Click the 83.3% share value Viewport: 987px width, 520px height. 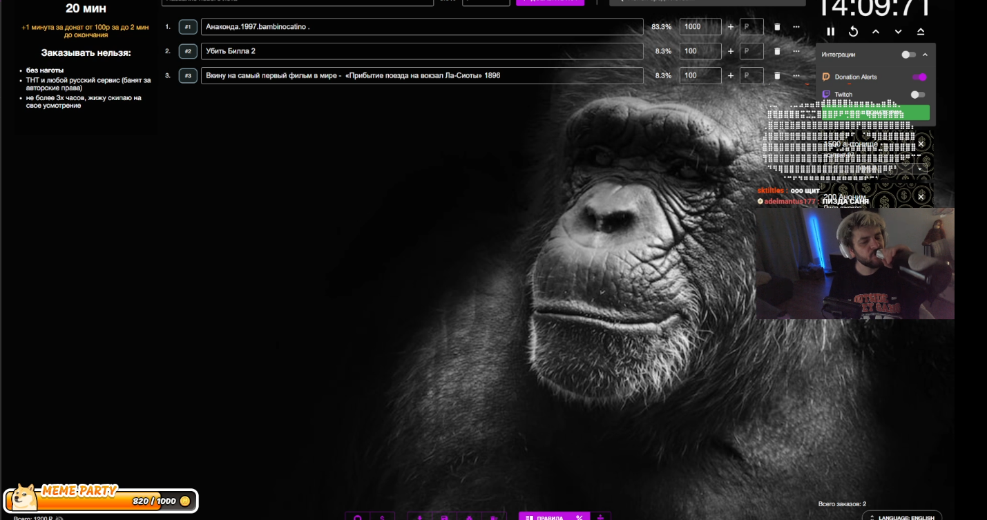click(x=661, y=27)
